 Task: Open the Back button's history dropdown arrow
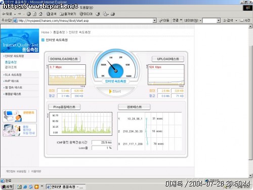tap(15, 14)
